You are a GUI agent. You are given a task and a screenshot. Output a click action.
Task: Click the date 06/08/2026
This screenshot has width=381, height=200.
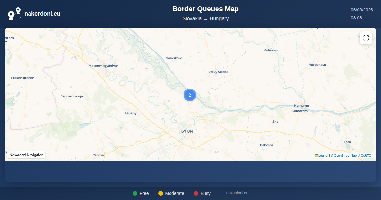[x=362, y=10]
